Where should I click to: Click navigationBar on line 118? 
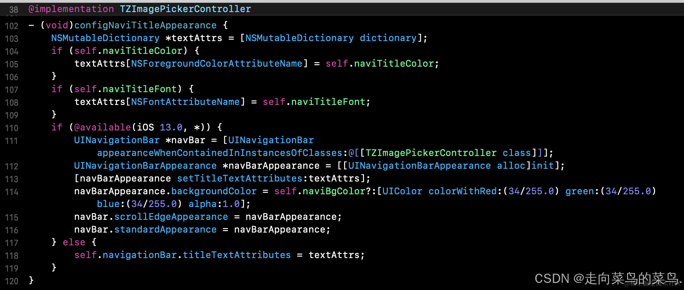tap(140, 255)
